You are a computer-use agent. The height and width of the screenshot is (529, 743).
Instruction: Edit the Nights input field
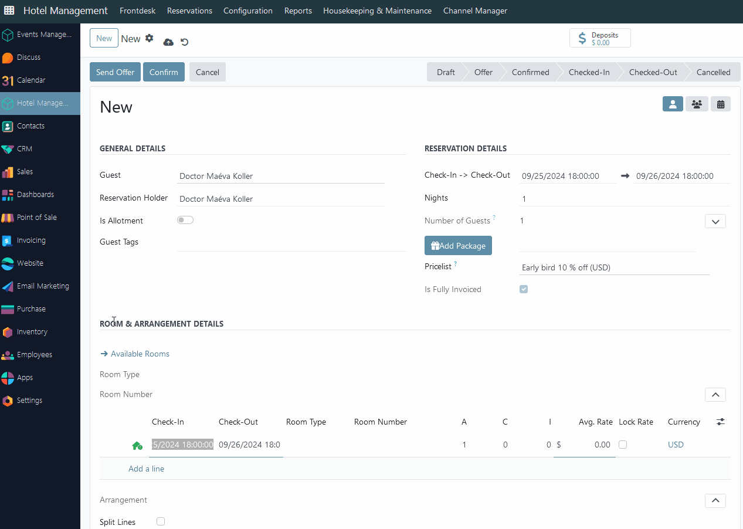tap(625, 199)
